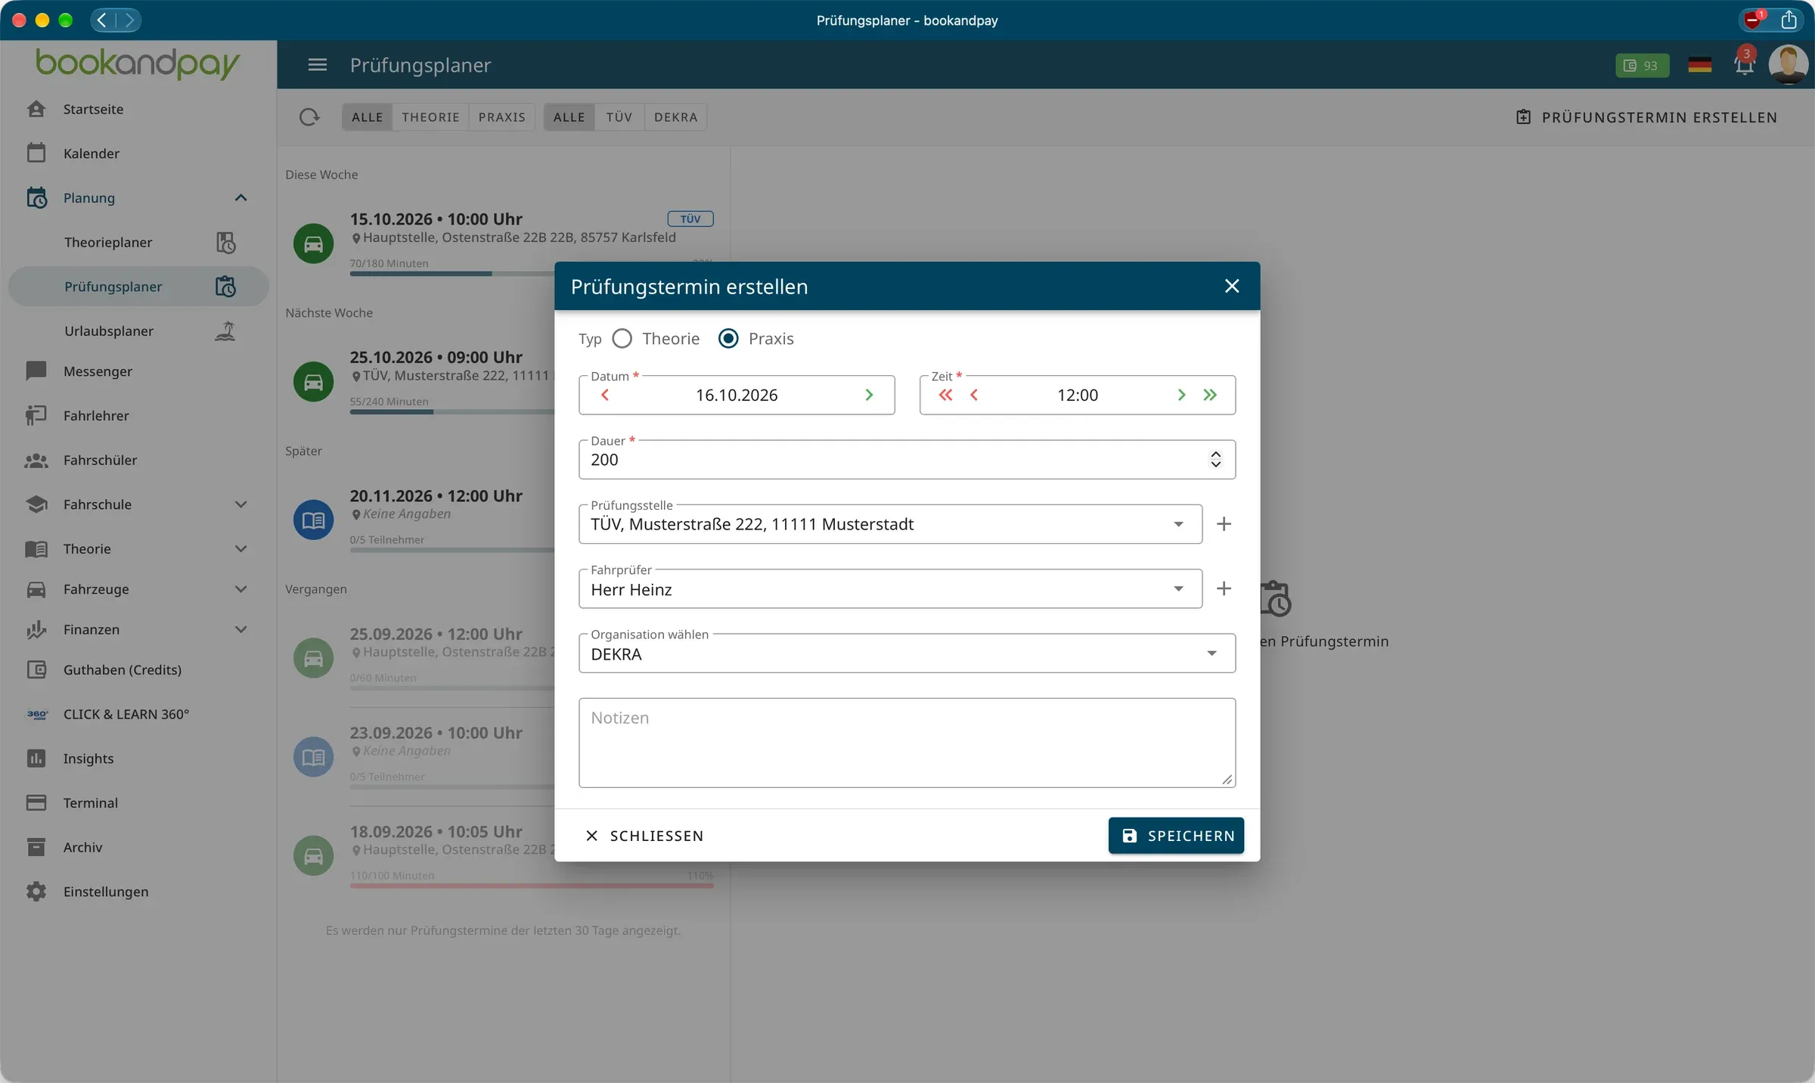Step time forward with single green arrow
Viewport: 1815px width, 1083px height.
tap(1181, 395)
